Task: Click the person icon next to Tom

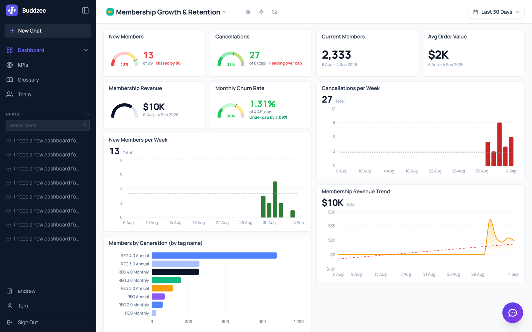Action: (x=10, y=306)
